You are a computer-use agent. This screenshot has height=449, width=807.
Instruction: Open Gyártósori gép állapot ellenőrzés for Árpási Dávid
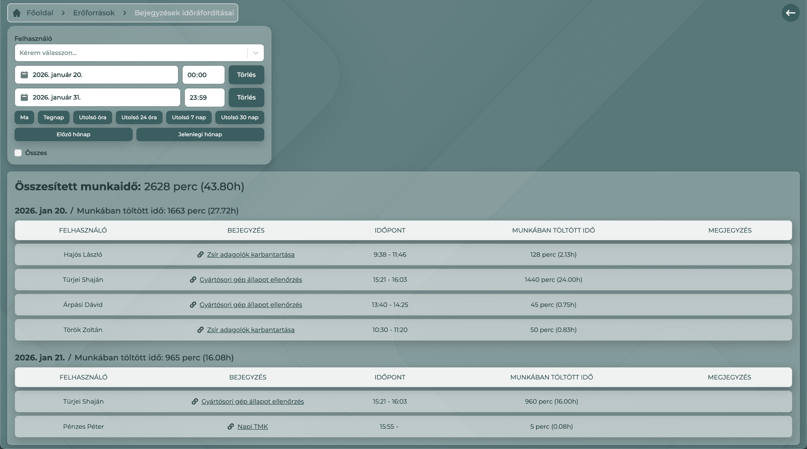point(251,305)
